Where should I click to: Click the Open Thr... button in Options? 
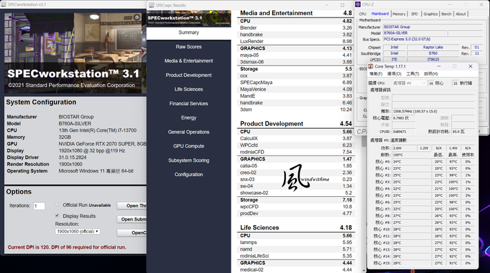[x=131, y=206]
